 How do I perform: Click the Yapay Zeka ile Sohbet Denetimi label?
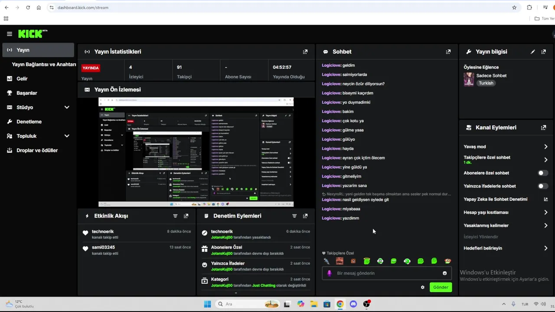pos(496,199)
